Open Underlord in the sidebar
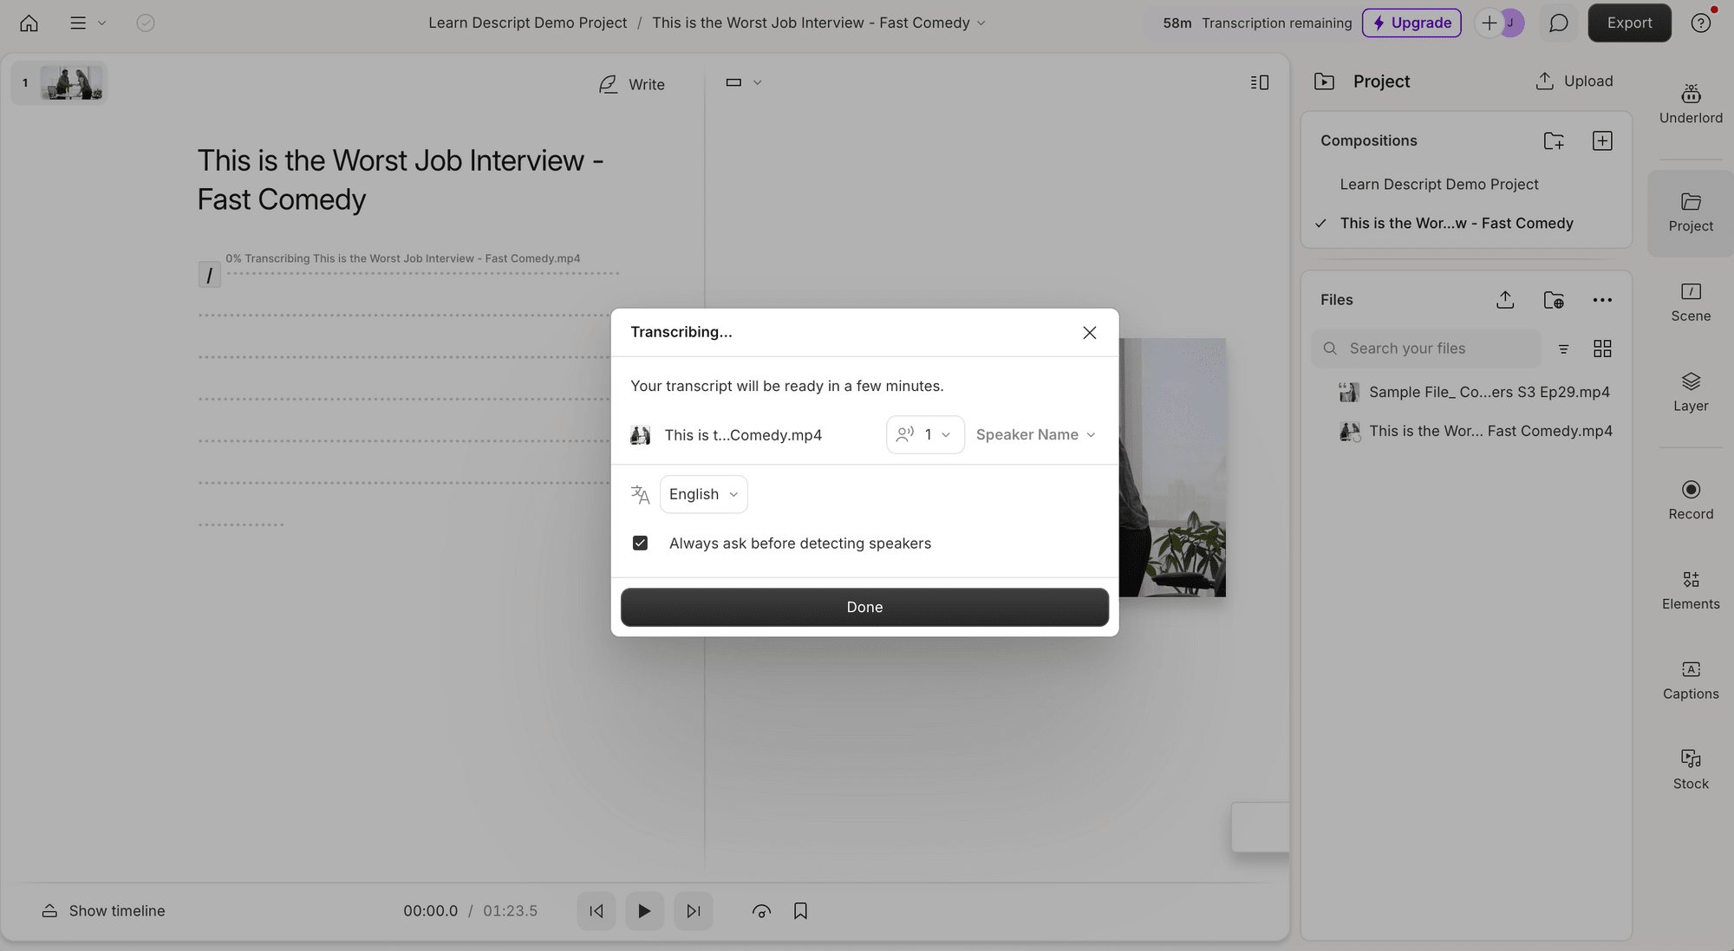1734x951 pixels. [x=1691, y=104]
